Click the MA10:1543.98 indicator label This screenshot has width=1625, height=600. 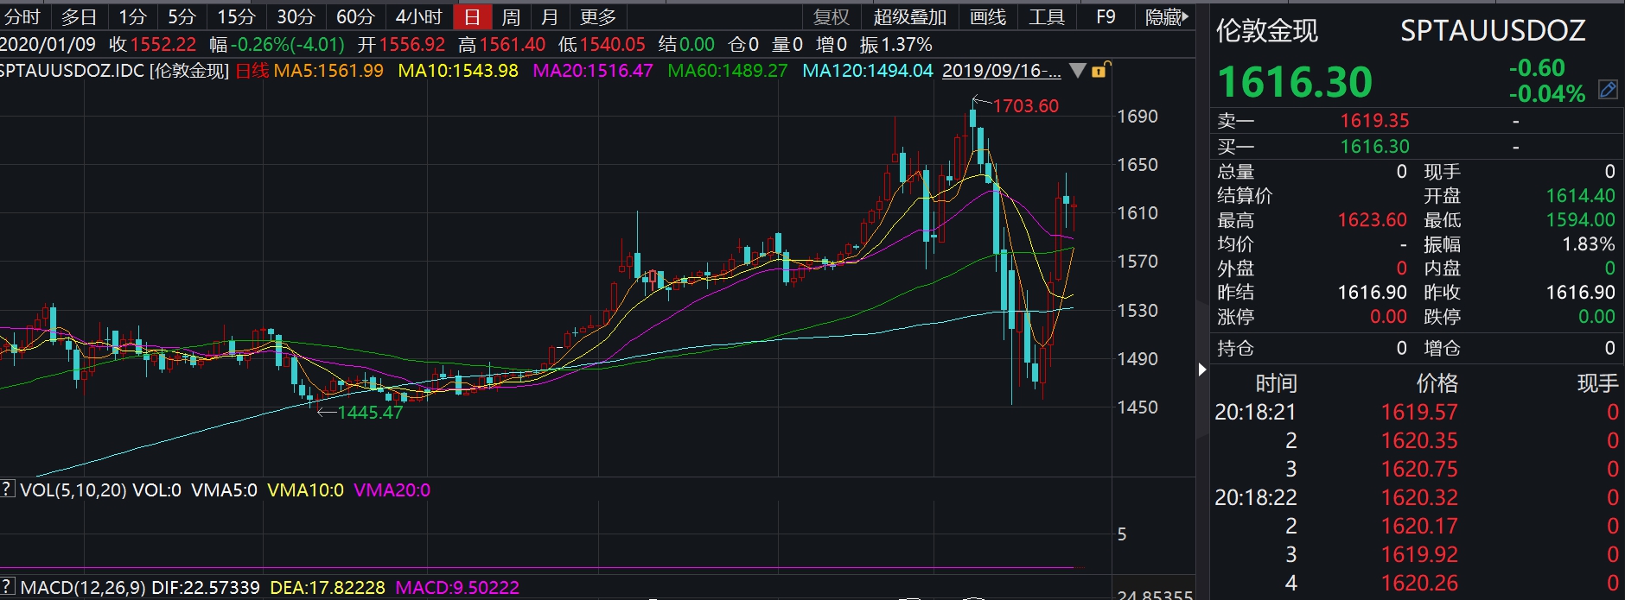pos(458,71)
